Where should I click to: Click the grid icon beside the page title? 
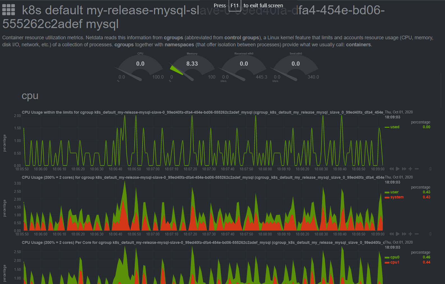[8, 10]
